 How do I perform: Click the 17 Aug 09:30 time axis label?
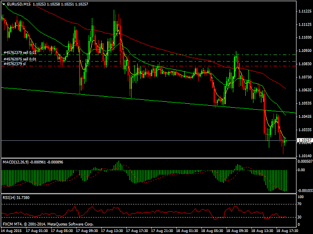(x=87, y=231)
